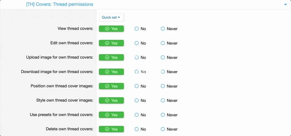Select Yes for Position own thread cover images
The height and width of the screenshot is (136, 291).
click(x=111, y=86)
